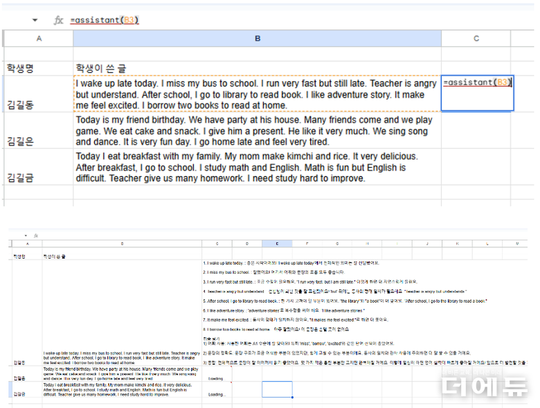Screen dimensions: 540x408
Task: Click the essay starting 'Today is my friend birthday' in the upper sheet
Action: [x=258, y=130]
